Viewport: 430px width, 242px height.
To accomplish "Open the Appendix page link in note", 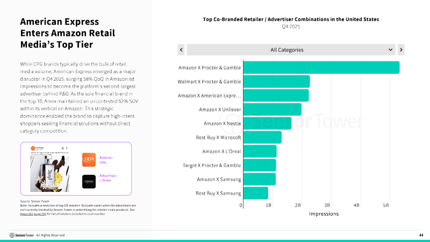I will coord(33,213).
